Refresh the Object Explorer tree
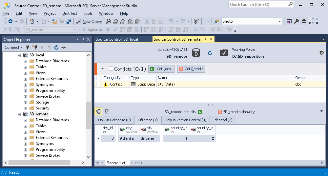The width and height of the screenshot is (328, 176). (56, 48)
